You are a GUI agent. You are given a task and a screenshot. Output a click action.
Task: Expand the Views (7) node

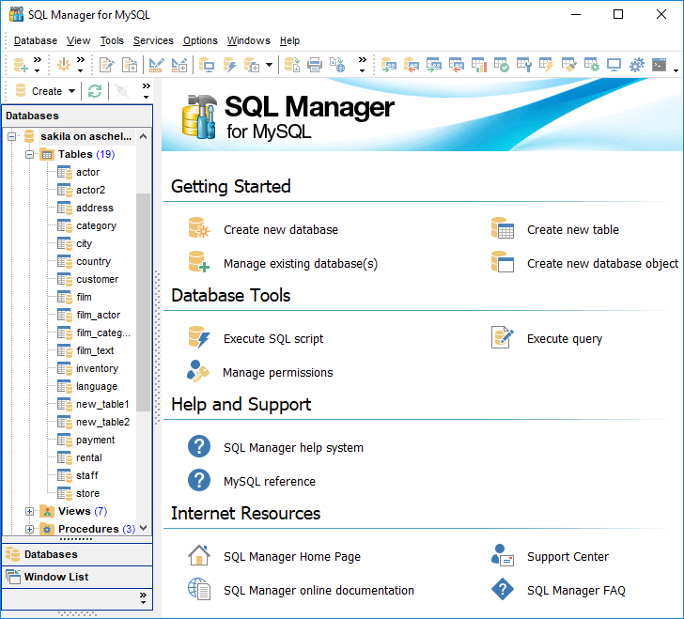point(29,511)
